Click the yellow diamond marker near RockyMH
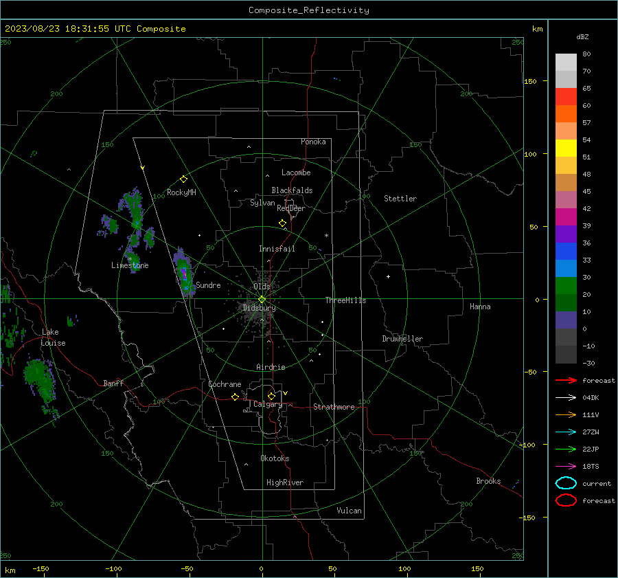The image size is (618, 578). (183, 179)
